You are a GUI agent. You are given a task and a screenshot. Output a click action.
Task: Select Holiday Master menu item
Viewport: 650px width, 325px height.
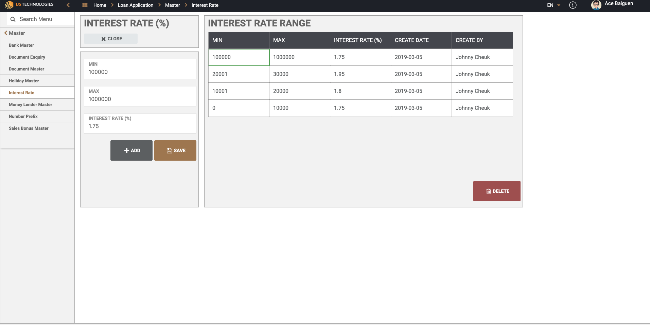pos(24,81)
